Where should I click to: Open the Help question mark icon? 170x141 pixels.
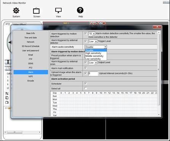(x=80, y=10)
